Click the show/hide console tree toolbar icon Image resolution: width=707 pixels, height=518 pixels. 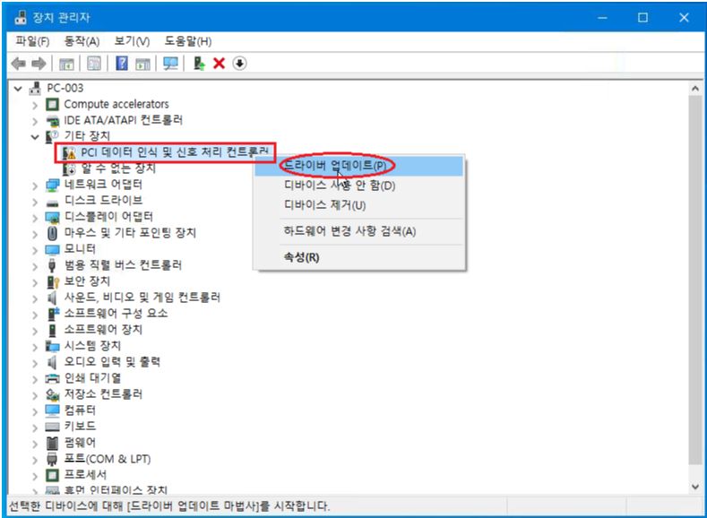coord(66,64)
